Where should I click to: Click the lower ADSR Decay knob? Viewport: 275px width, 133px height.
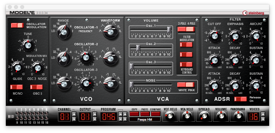pyautogui.click(x=235, y=86)
